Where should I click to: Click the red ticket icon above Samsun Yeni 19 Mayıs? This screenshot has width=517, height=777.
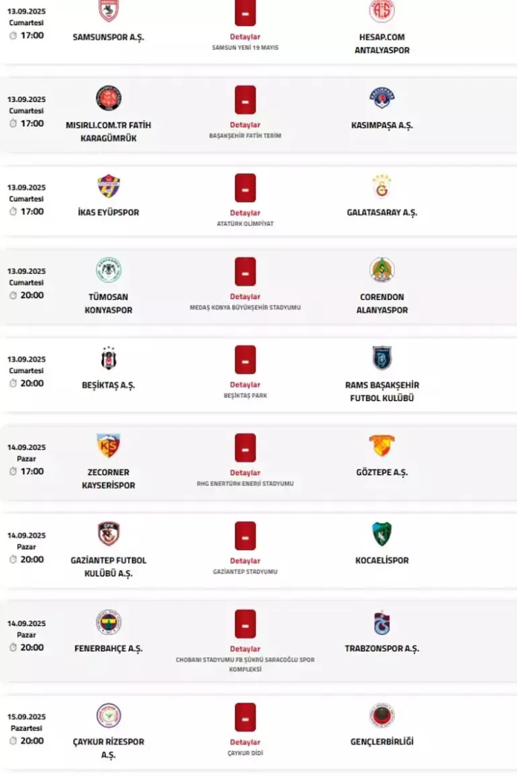pos(245,12)
